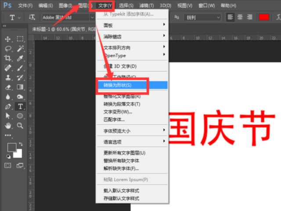This screenshot has width=281, height=211.
Task: Click the Photoshop Ps logo
Action: click(x=7, y=5)
